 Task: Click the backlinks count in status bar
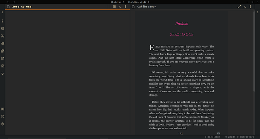click(213, 137)
